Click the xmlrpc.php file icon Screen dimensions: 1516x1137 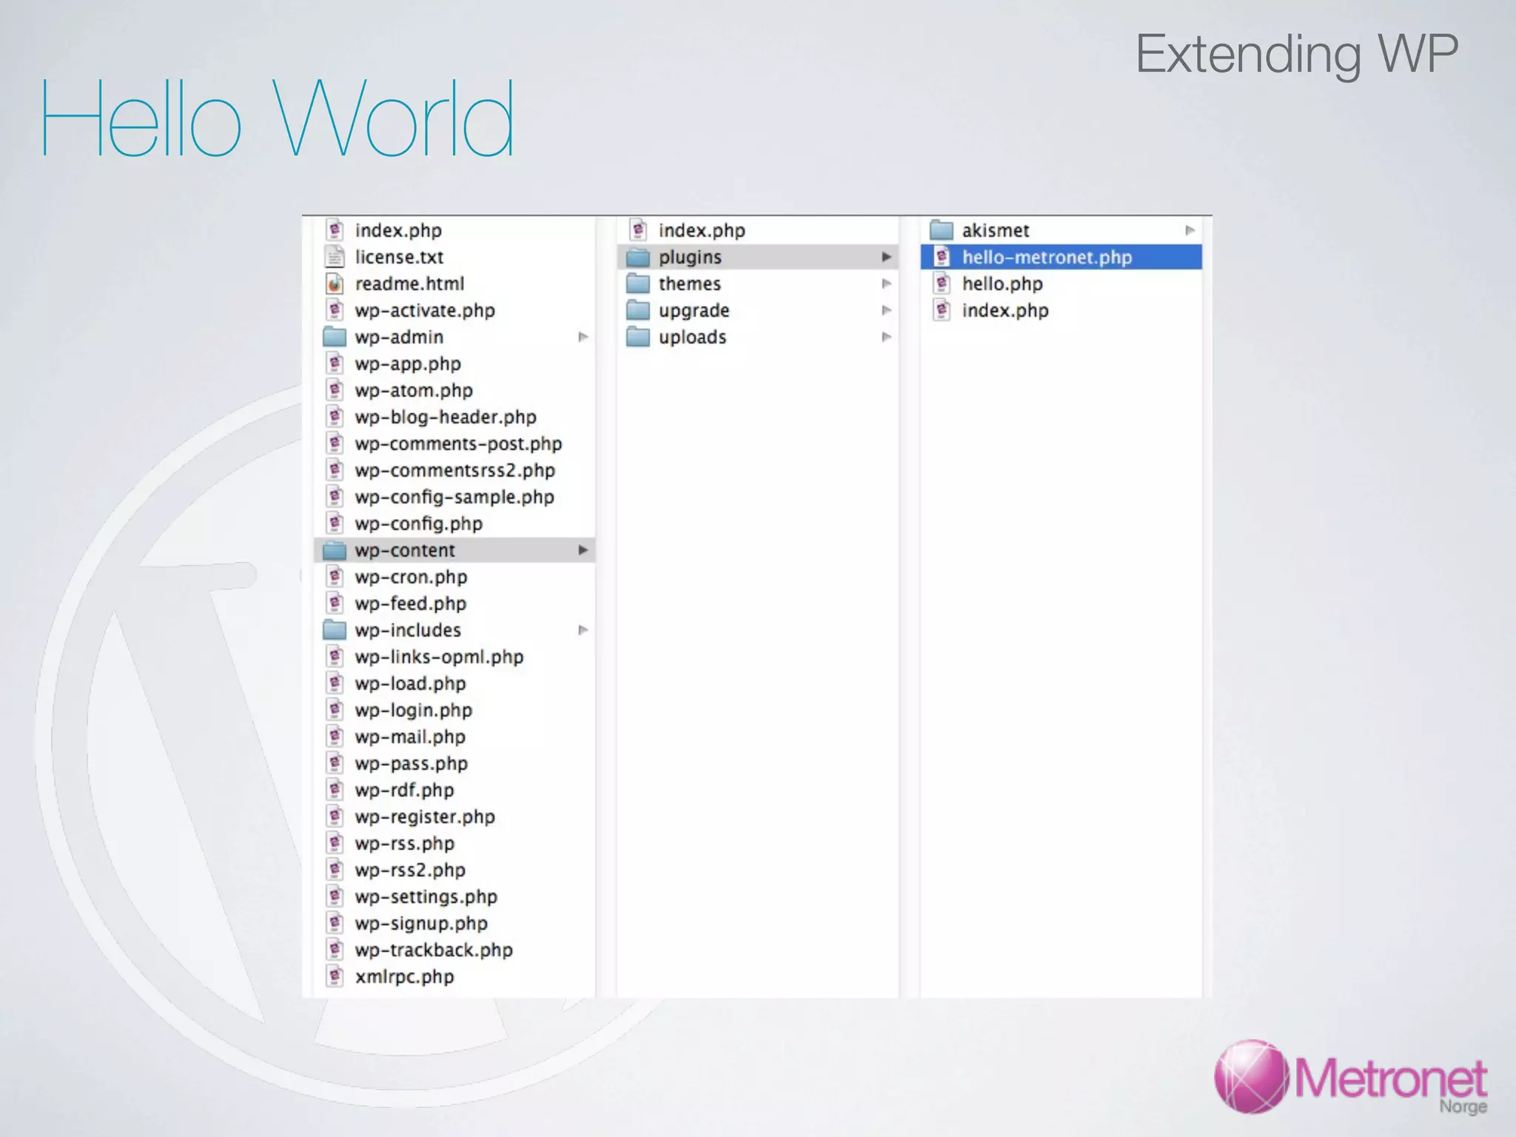[335, 976]
